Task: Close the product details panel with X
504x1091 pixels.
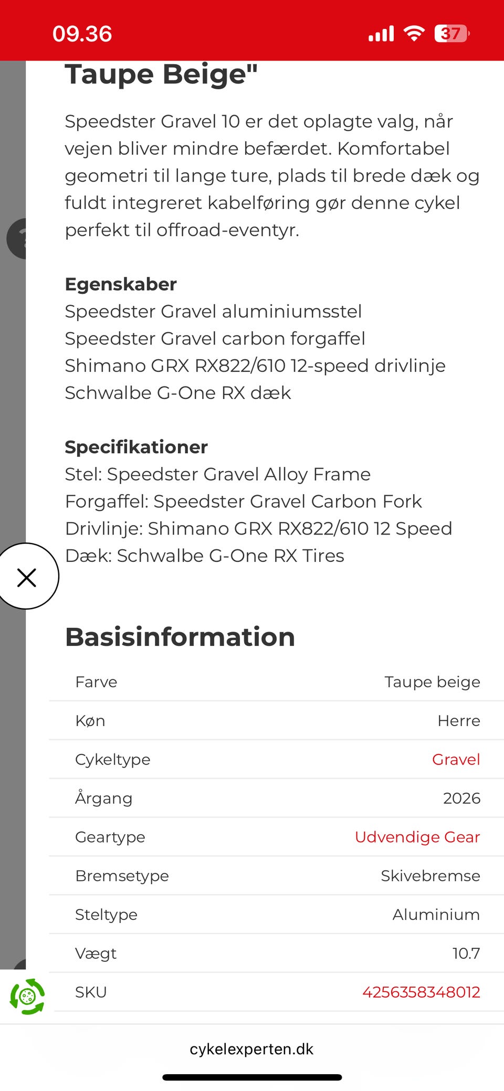Action: click(x=26, y=577)
